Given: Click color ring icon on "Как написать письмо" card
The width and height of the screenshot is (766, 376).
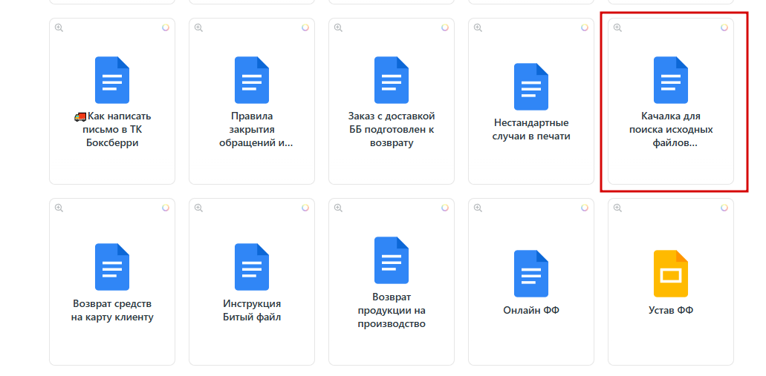Looking at the screenshot, I should [x=166, y=27].
